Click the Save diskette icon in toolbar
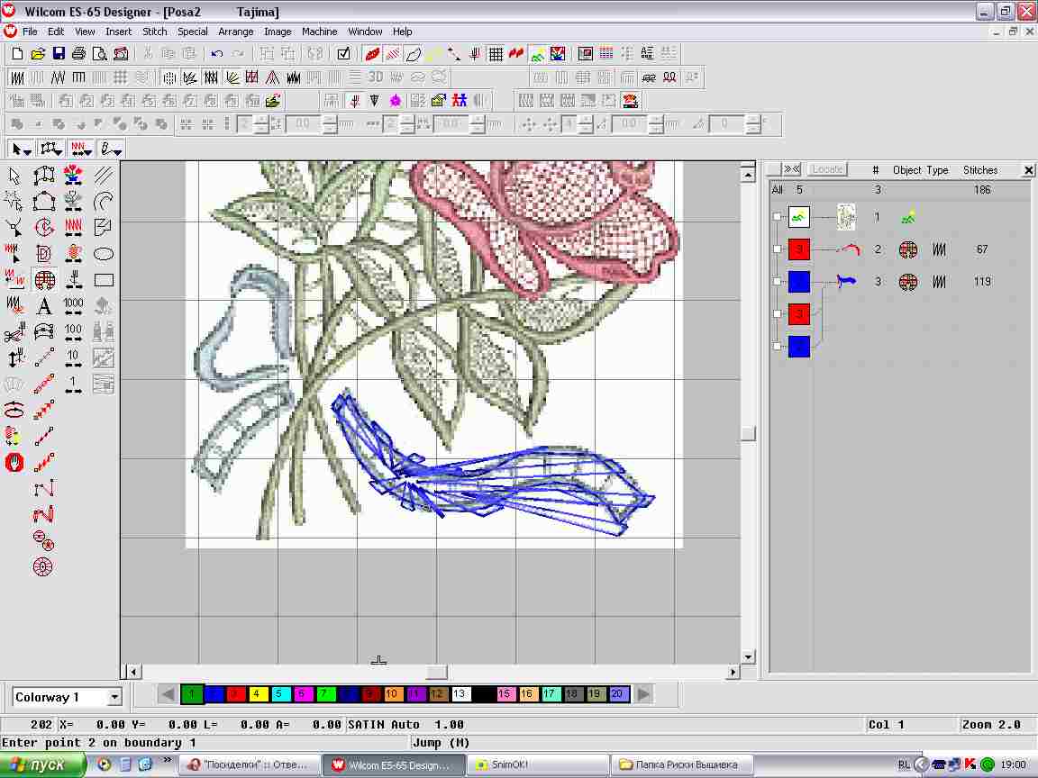 [x=59, y=54]
